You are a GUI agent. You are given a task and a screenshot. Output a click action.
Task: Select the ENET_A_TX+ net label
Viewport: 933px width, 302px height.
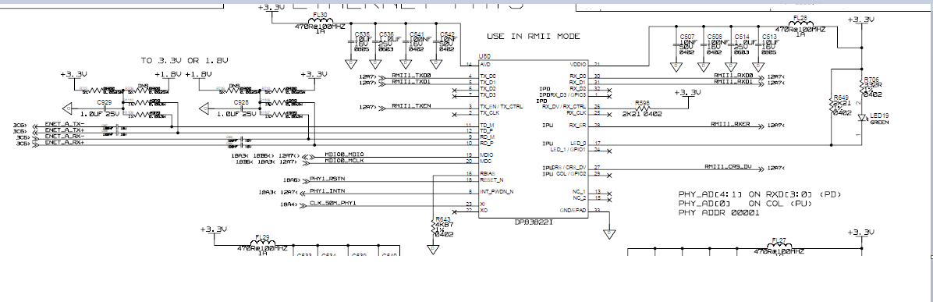(x=64, y=130)
